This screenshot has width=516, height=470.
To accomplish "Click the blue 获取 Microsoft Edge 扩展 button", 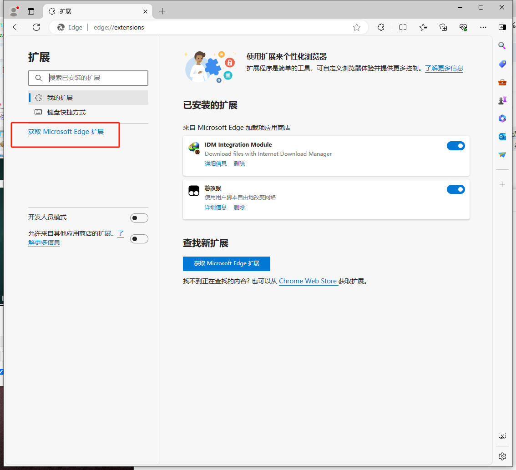I will pyautogui.click(x=226, y=263).
